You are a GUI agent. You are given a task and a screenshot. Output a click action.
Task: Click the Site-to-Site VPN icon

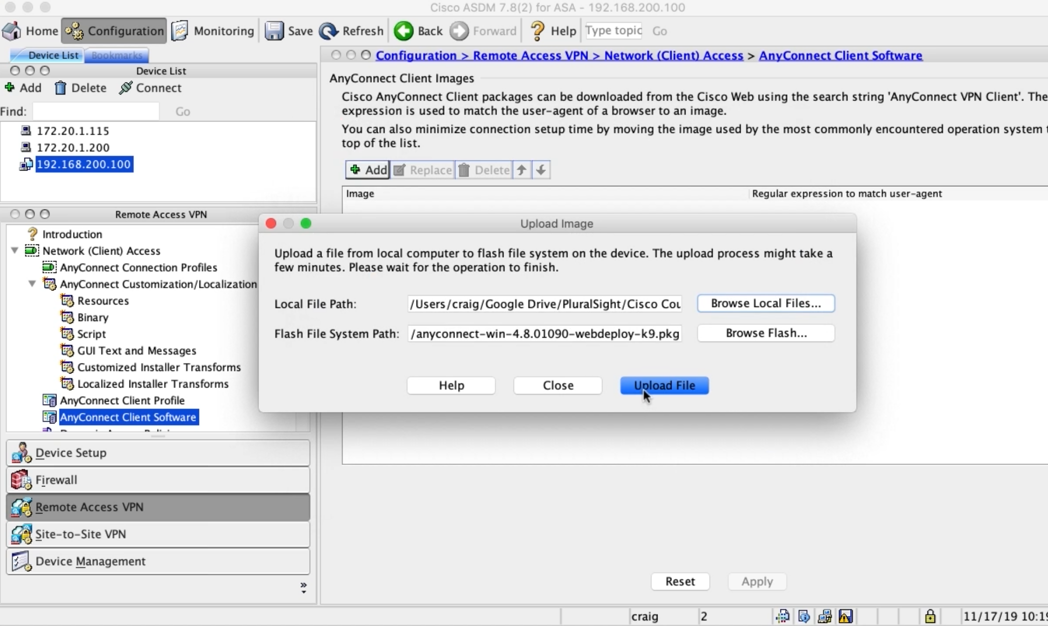21,534
